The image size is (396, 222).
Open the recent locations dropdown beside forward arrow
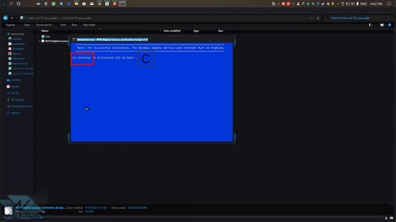(17, 18)
